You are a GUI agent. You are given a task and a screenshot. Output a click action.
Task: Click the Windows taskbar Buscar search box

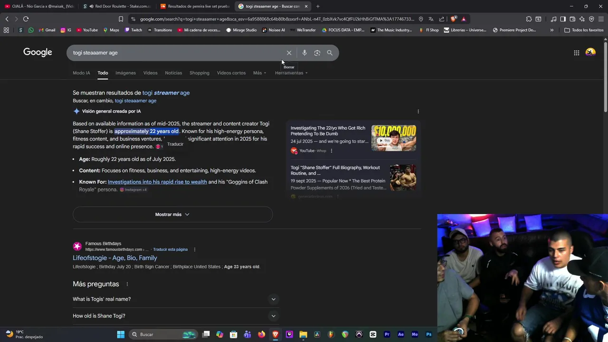coord(164,334)
